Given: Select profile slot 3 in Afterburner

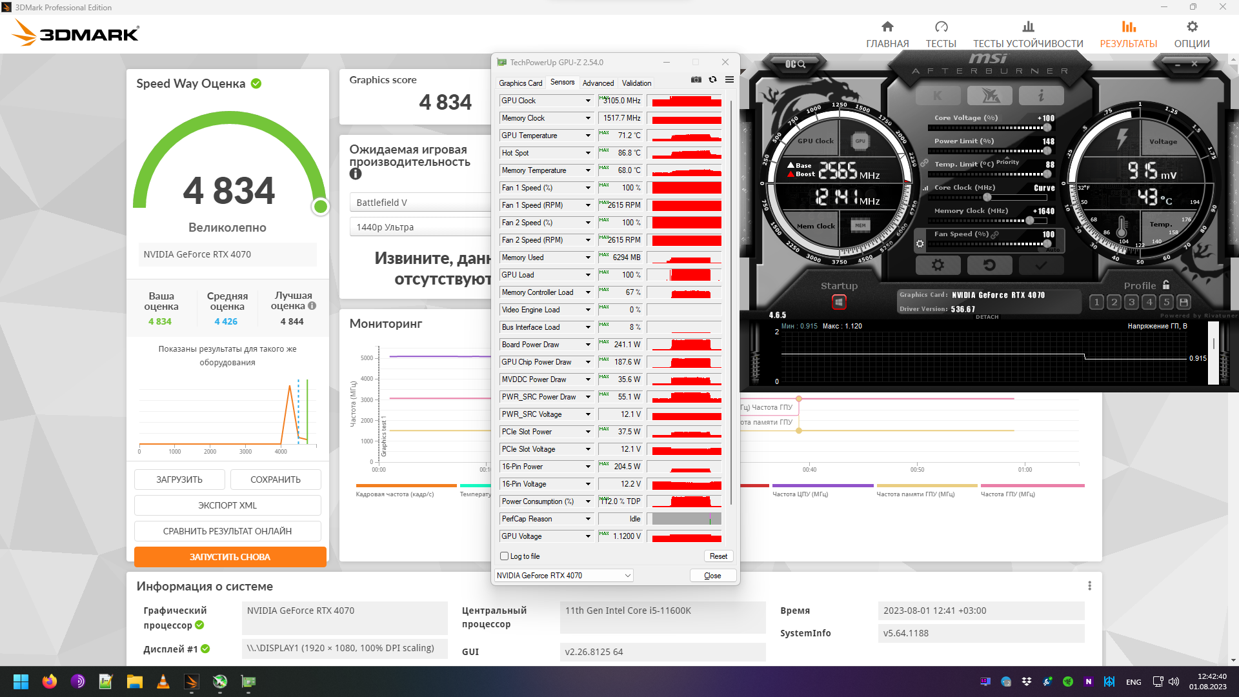Looking at the screenshot, I should pos(1131,302).
